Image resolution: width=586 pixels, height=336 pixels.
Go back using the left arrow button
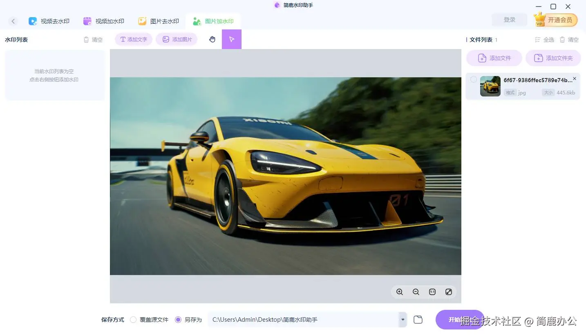[x=13, y=21]
